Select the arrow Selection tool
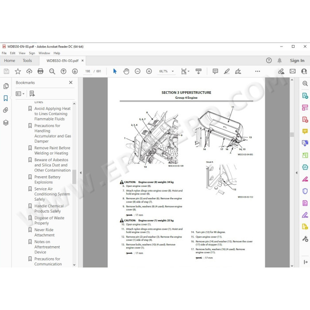This screenshot has width=310, height=310. [115, 71]
